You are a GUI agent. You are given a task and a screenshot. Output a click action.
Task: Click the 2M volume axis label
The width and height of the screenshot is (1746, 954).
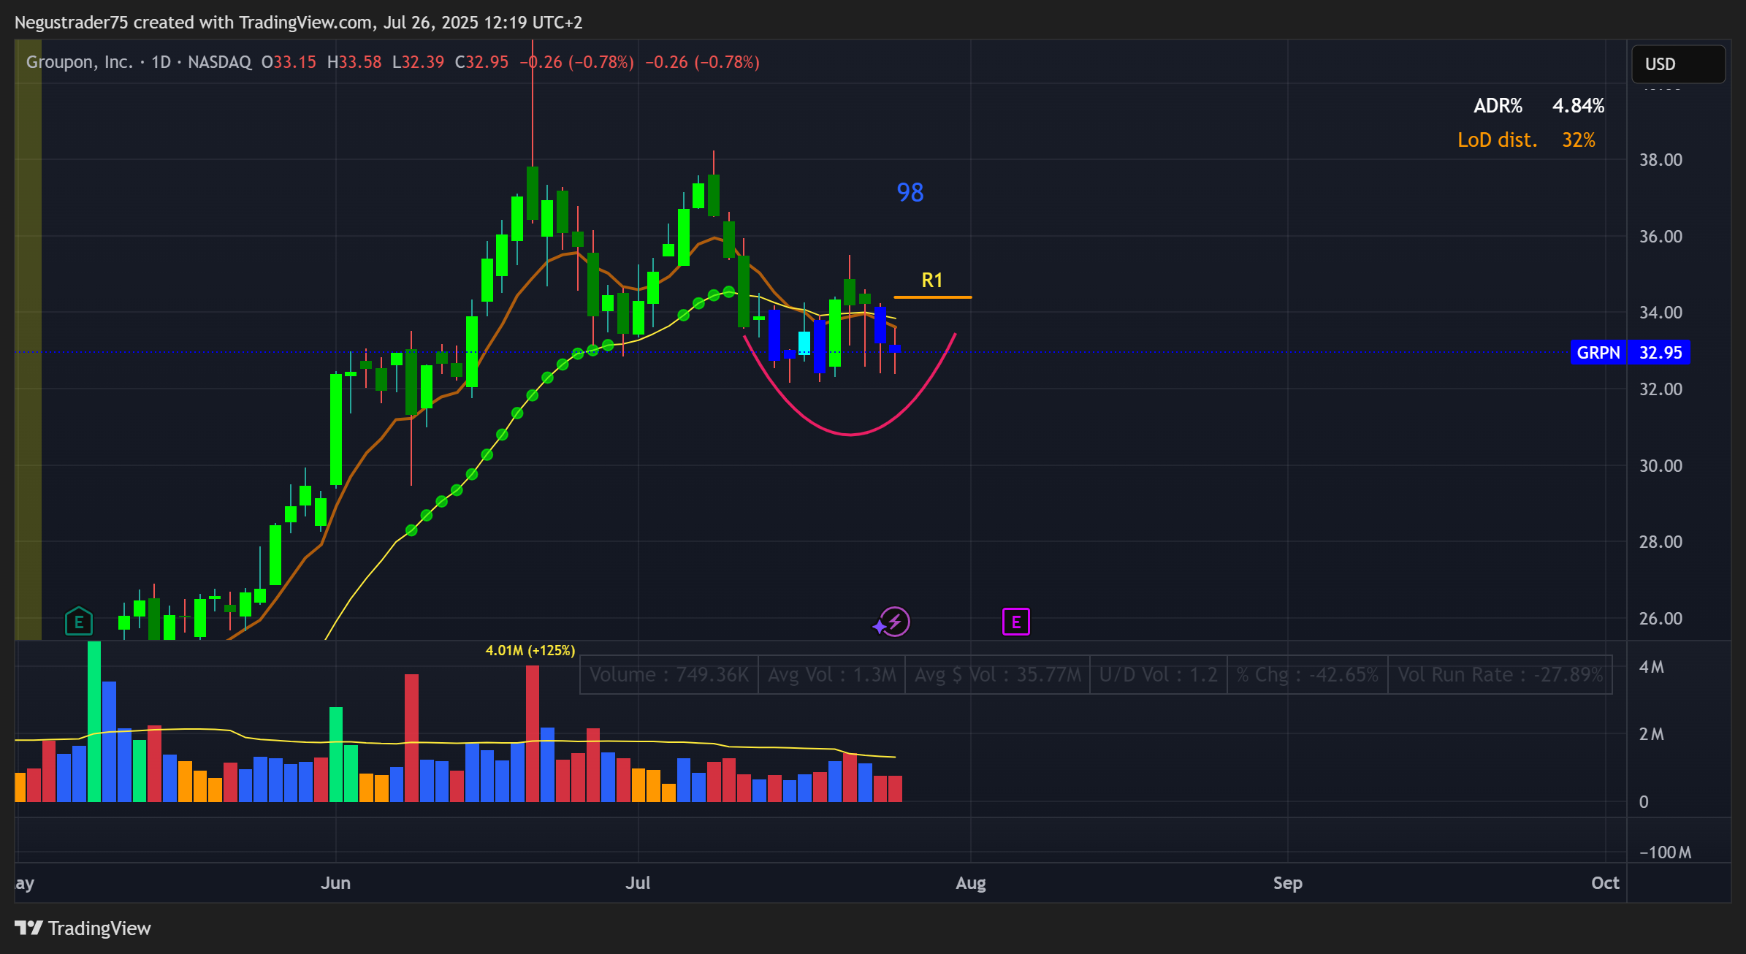(1651, 734)
